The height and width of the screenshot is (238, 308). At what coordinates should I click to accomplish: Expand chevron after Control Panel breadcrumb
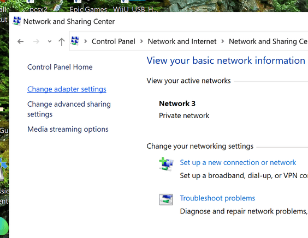coord(141,41)
